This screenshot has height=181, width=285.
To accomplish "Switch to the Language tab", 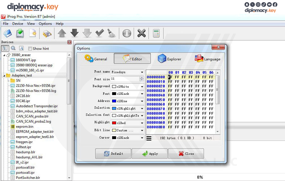I will (x=207, y=59).
